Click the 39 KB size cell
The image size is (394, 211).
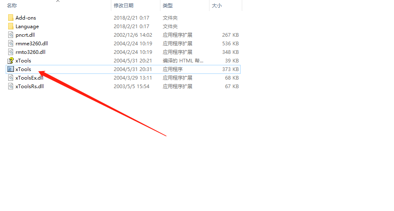[x=232, y=61]
